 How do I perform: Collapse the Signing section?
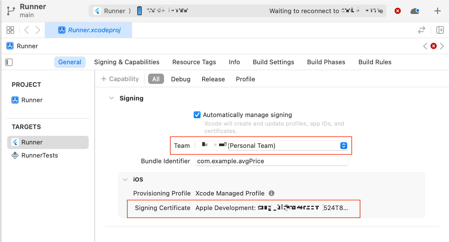coord(112,98)
